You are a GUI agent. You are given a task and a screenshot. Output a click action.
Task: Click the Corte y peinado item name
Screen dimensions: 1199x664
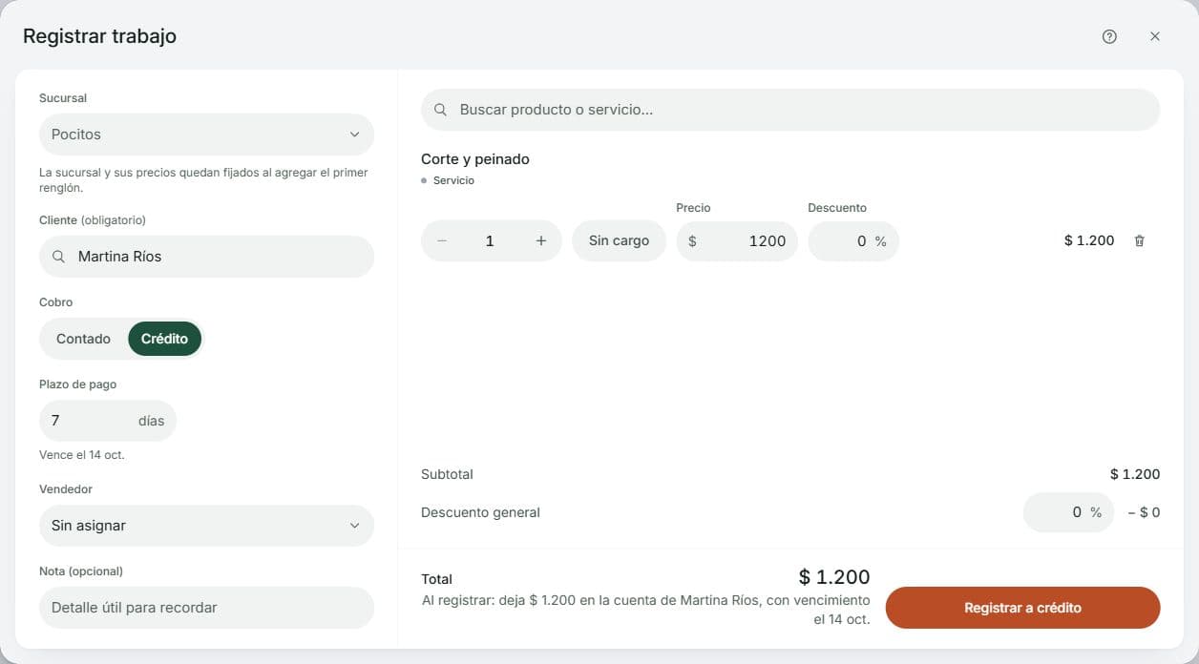475,159
